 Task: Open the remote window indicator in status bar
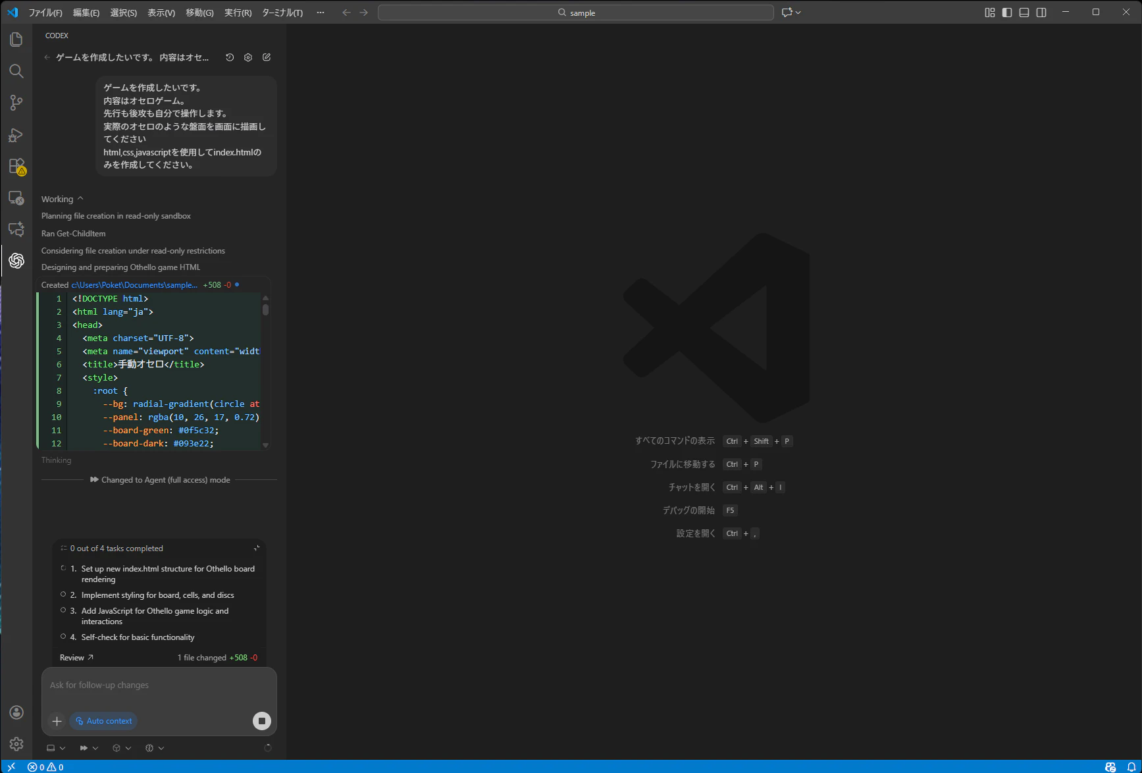point(11,767)
